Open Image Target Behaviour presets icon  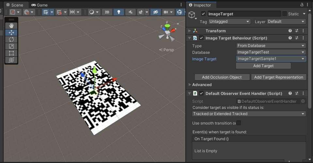pyautogui.click(x=297, y=38)
